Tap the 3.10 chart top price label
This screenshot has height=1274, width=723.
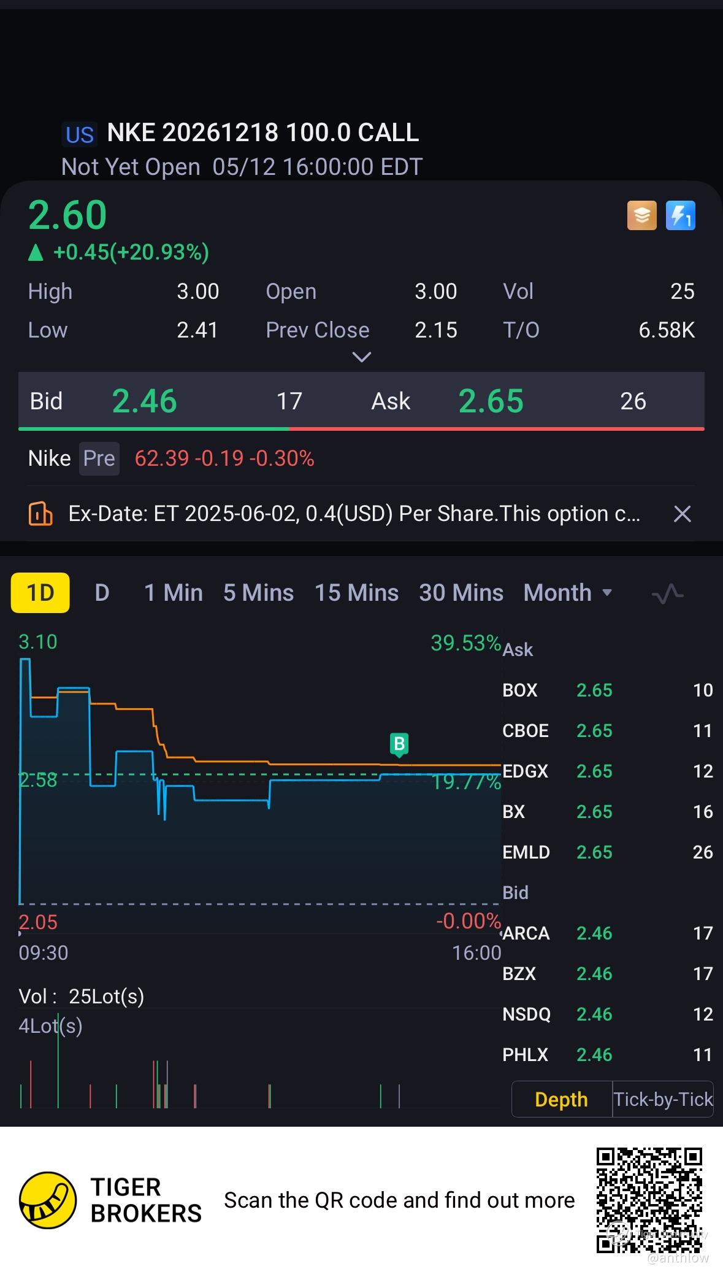tap(38, 642)
